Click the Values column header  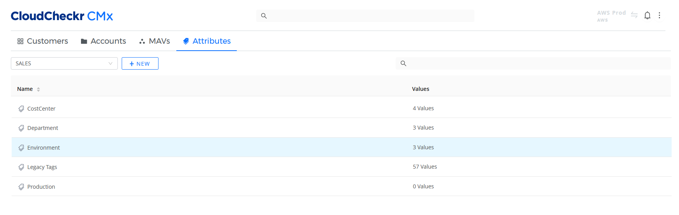tap(420, 89)
